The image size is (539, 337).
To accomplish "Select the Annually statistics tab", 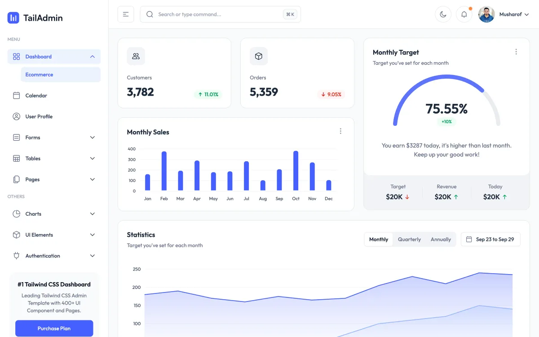I will [441, 239].
